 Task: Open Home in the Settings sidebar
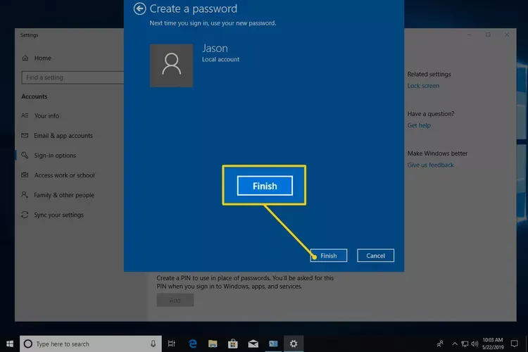click(42, 58)
